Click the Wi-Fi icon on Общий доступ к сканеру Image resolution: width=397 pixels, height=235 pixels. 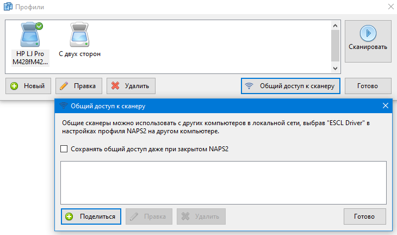[250, 86]
